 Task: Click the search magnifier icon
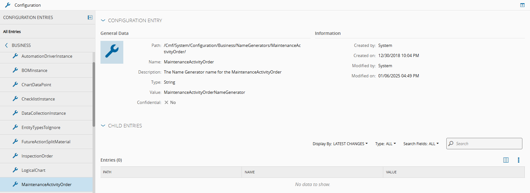click(451, 144)
